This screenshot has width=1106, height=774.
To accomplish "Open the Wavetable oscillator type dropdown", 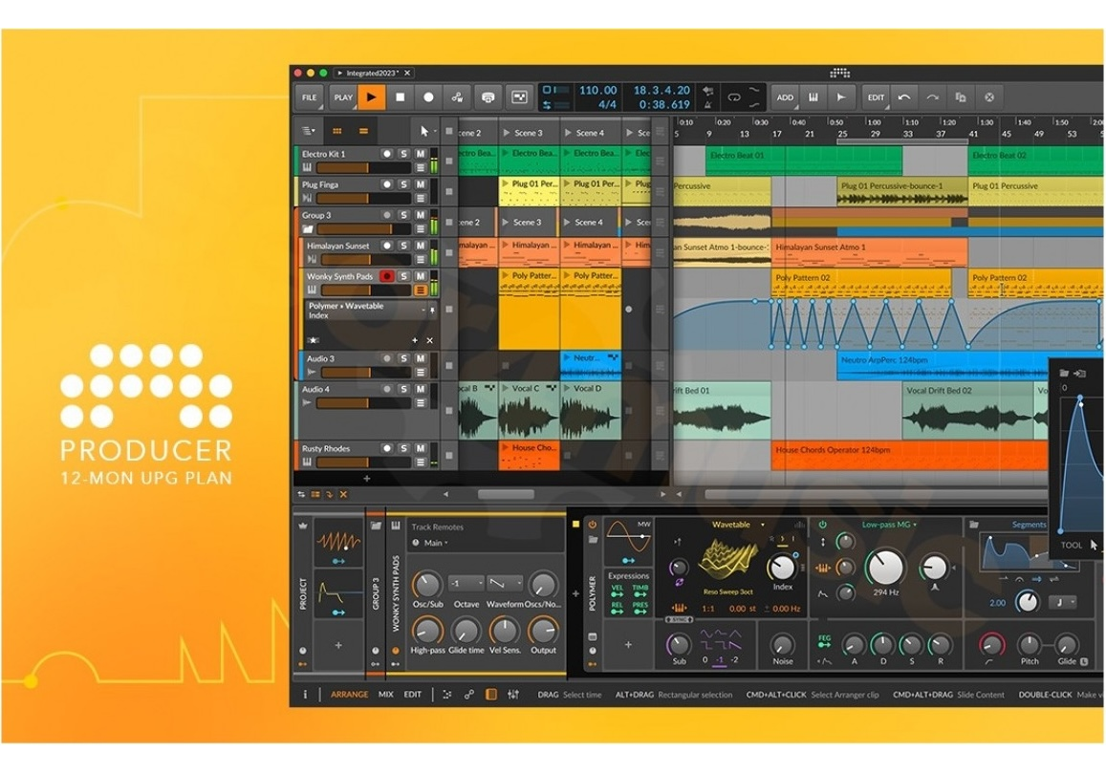I will tap(738, 525).
